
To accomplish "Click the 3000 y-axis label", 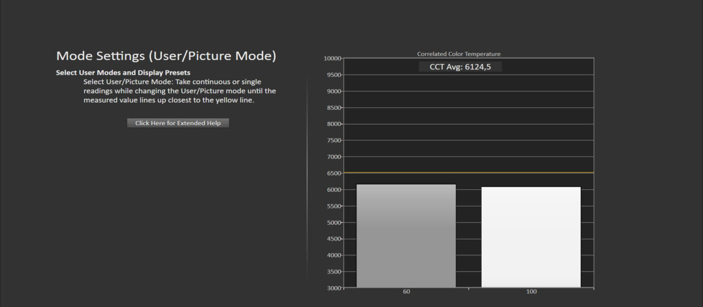I will (333, 288).
